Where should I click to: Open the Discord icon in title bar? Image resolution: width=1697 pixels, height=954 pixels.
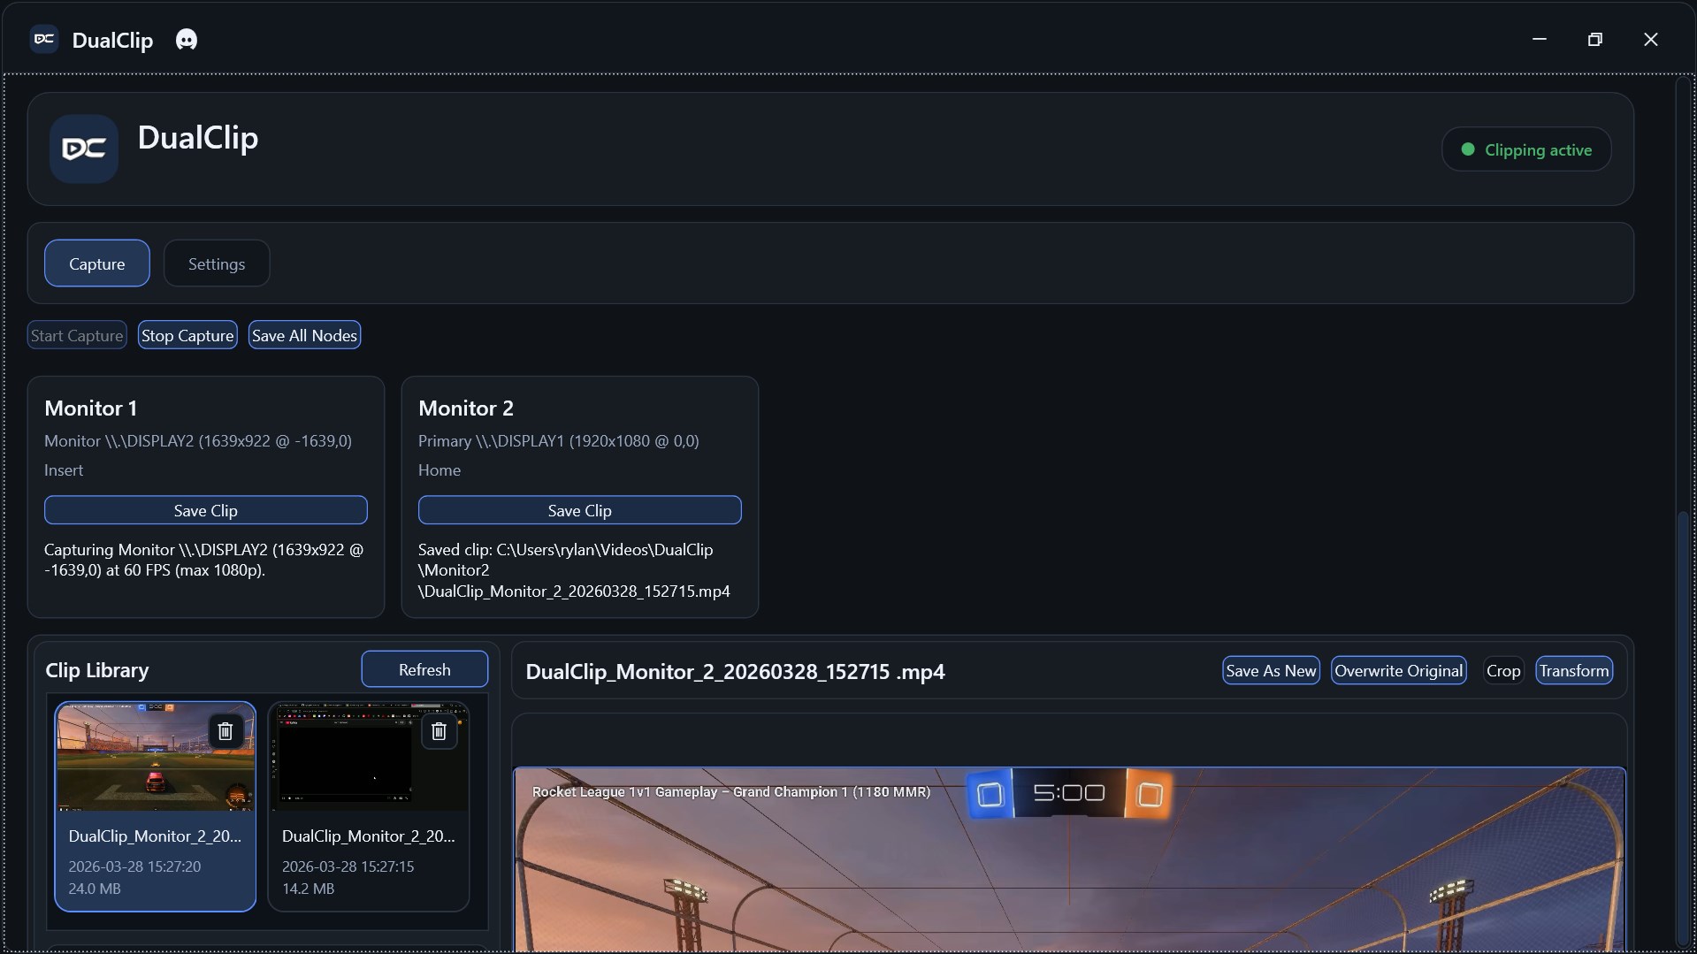[x=187, y=40]
